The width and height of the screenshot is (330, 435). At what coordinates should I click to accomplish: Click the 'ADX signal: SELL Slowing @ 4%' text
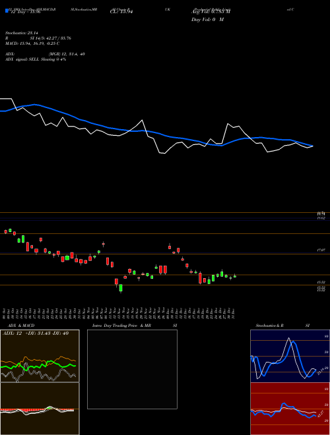coord(36,59)
